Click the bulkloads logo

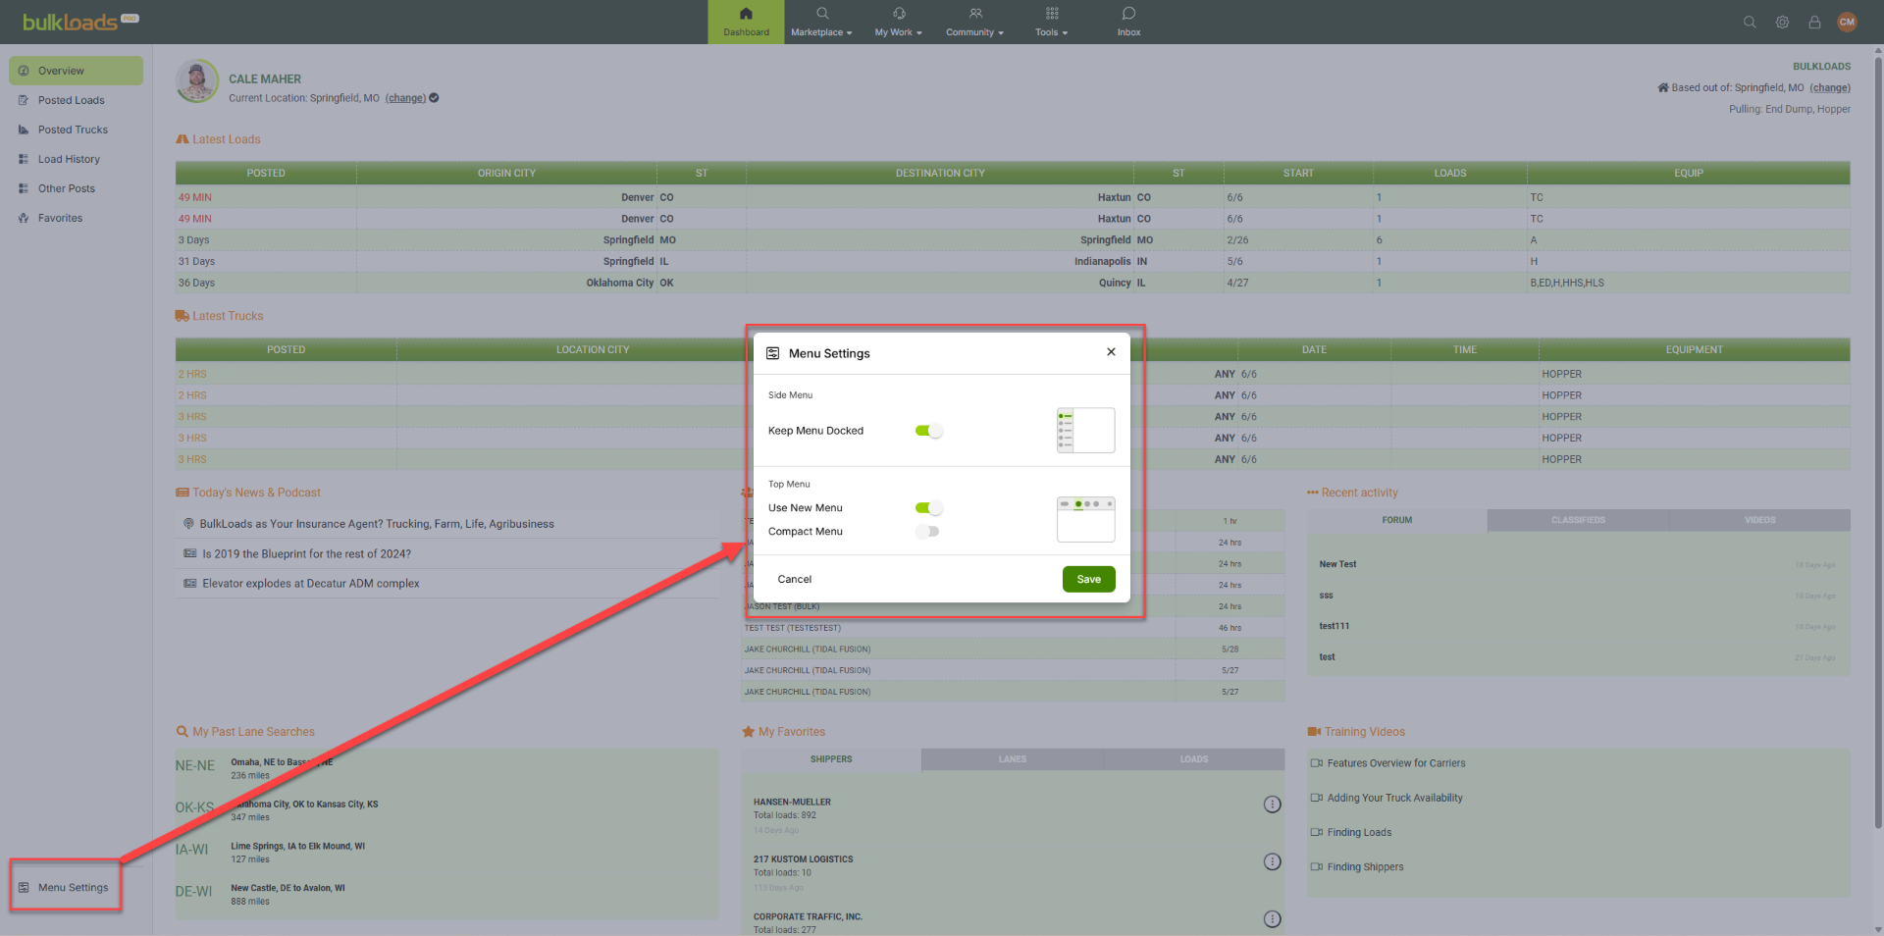[80, 22]
